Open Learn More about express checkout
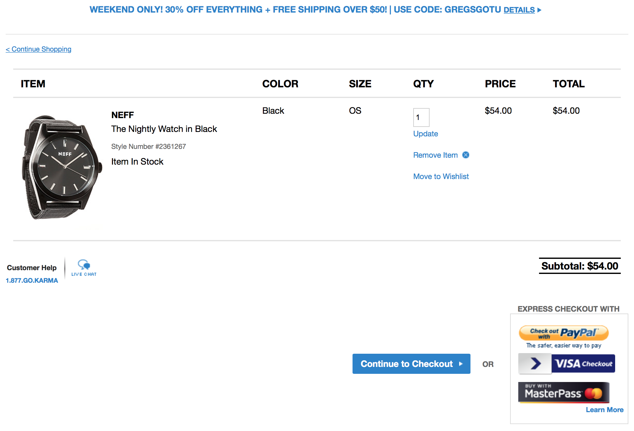This screenshot has width=634, height=431. coord(604,410)
